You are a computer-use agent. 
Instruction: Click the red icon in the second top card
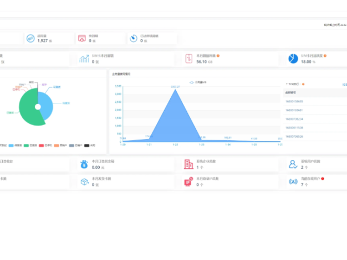(82, 38)
